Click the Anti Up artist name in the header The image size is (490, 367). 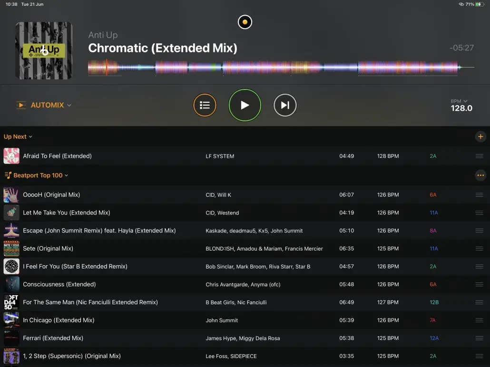pyautogui.click(x=103, y=35)
